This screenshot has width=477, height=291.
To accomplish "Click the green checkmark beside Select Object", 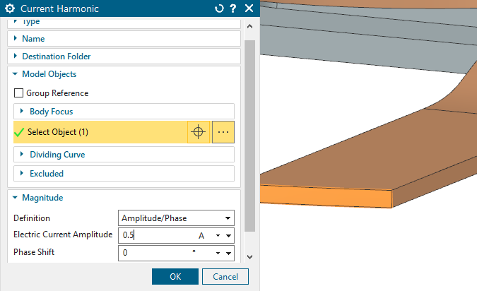I will [x=19, y=132].
